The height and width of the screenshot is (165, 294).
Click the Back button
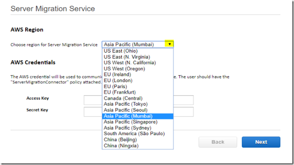218,142
